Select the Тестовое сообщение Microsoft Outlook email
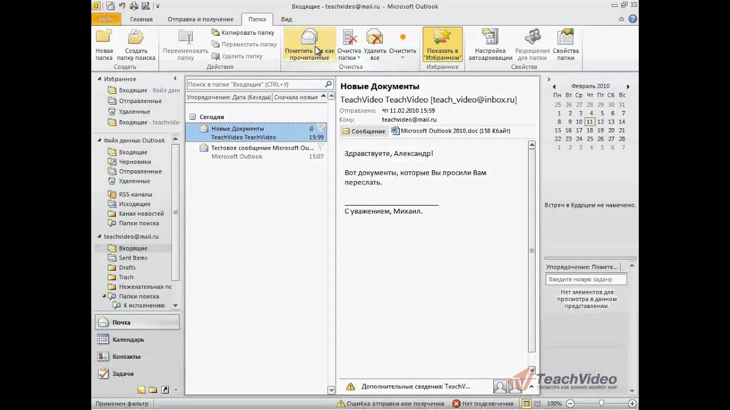The height and width of the screenshot is (410, 730). pos(256,152)
